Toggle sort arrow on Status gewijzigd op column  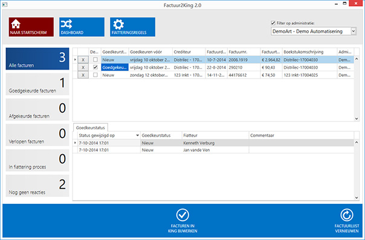(x=137, y=135)
